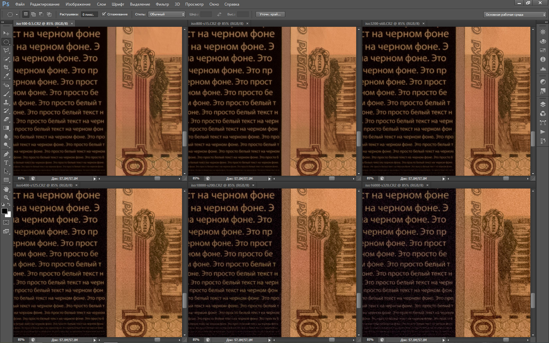Open the Adjustments panel icon
The width and height of the screenshot is (549, 343).
point(543,82)
